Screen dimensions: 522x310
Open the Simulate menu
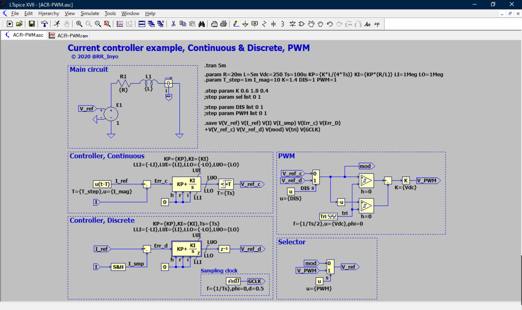[90, 13]
